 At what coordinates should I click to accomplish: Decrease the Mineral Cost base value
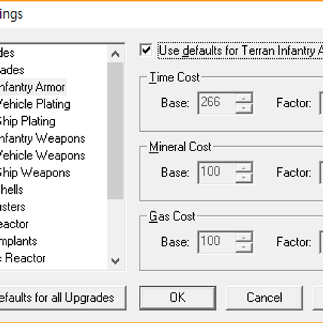244,178
